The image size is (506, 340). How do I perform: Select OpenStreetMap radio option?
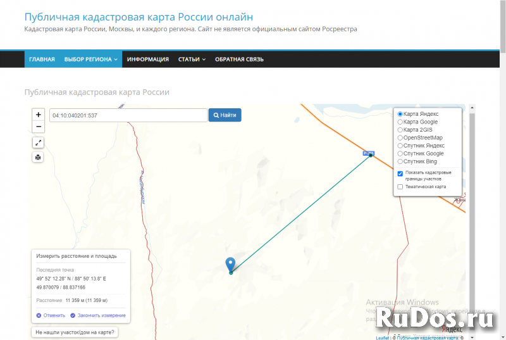coord(400,138)
